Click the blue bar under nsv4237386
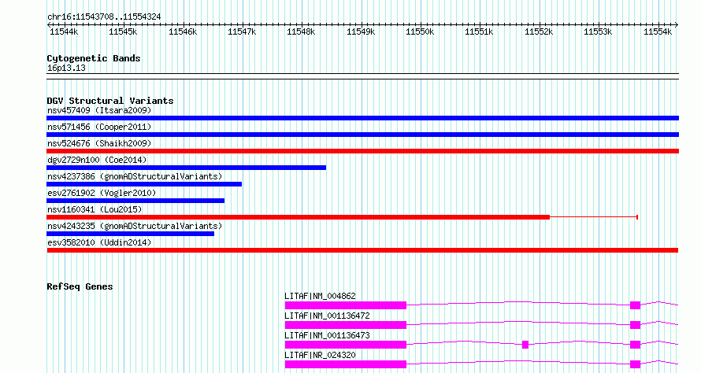 point(144,184)
